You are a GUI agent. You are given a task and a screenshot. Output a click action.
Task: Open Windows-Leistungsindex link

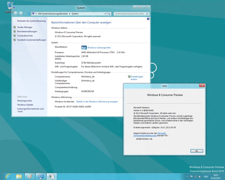click(x=99, y=48)
